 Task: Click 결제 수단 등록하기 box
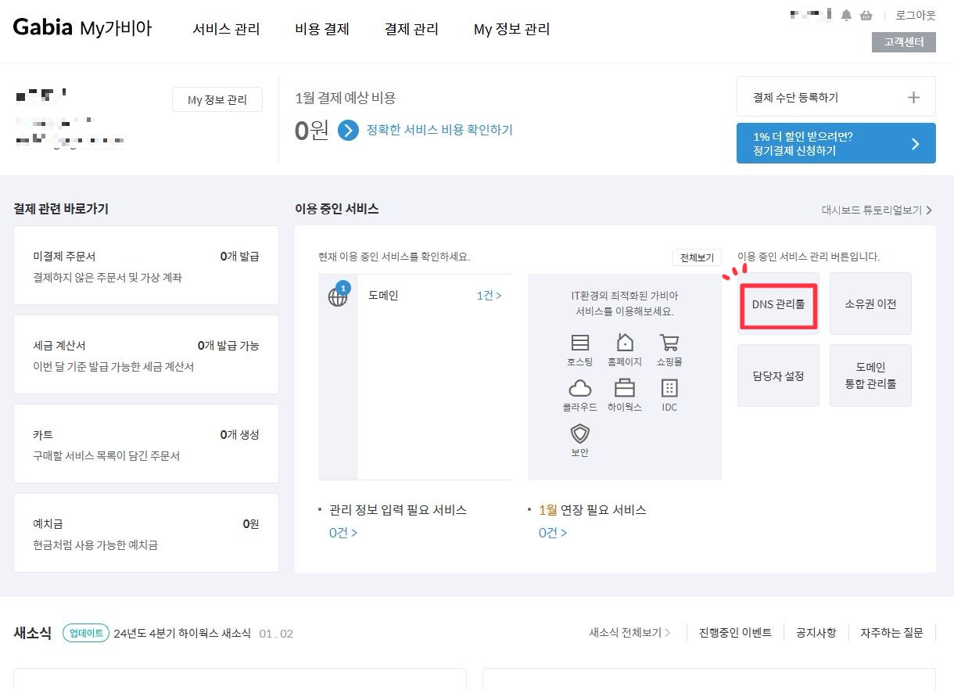(836, 97)
